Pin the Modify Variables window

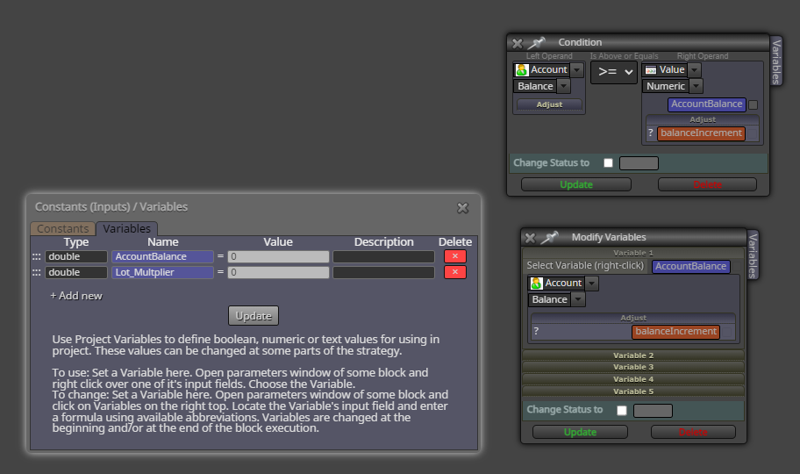coord(550,238)
